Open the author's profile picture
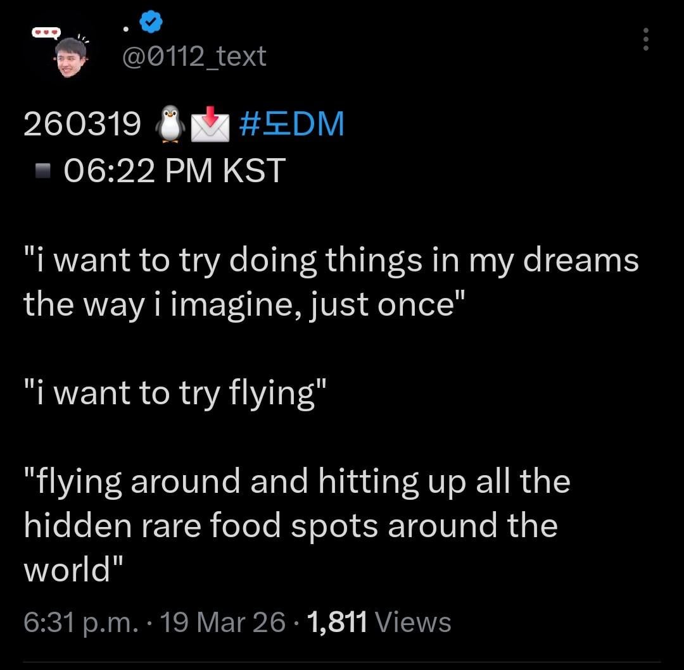The width and height of the screenshot is (684, 670). 70,56
